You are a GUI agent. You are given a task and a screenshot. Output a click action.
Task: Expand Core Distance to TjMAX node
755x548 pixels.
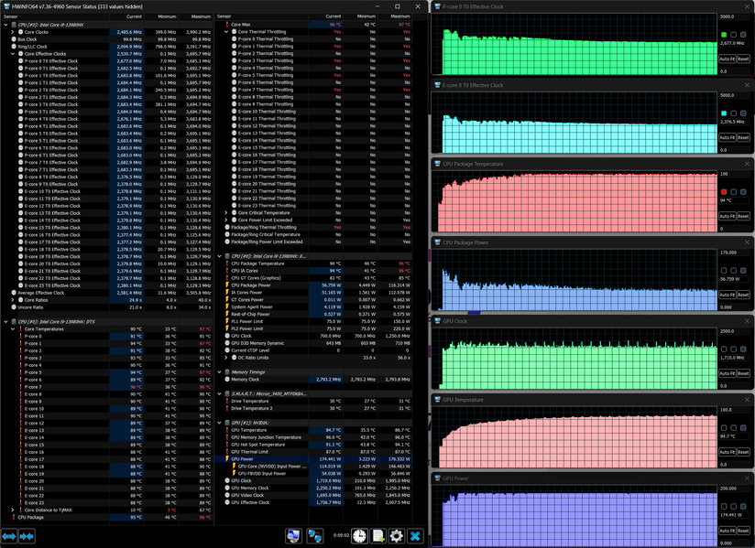tap(13, 510)
